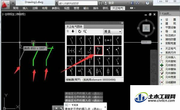Select the fuse-switch block with rectangle beside blade
180x110 pixels.
point(99,71)
